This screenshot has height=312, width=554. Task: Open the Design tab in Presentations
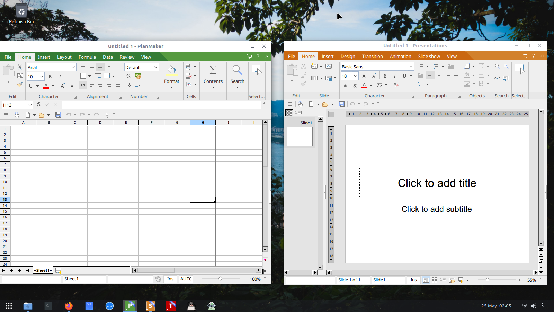pyautogui.click(x=348, y=56)
